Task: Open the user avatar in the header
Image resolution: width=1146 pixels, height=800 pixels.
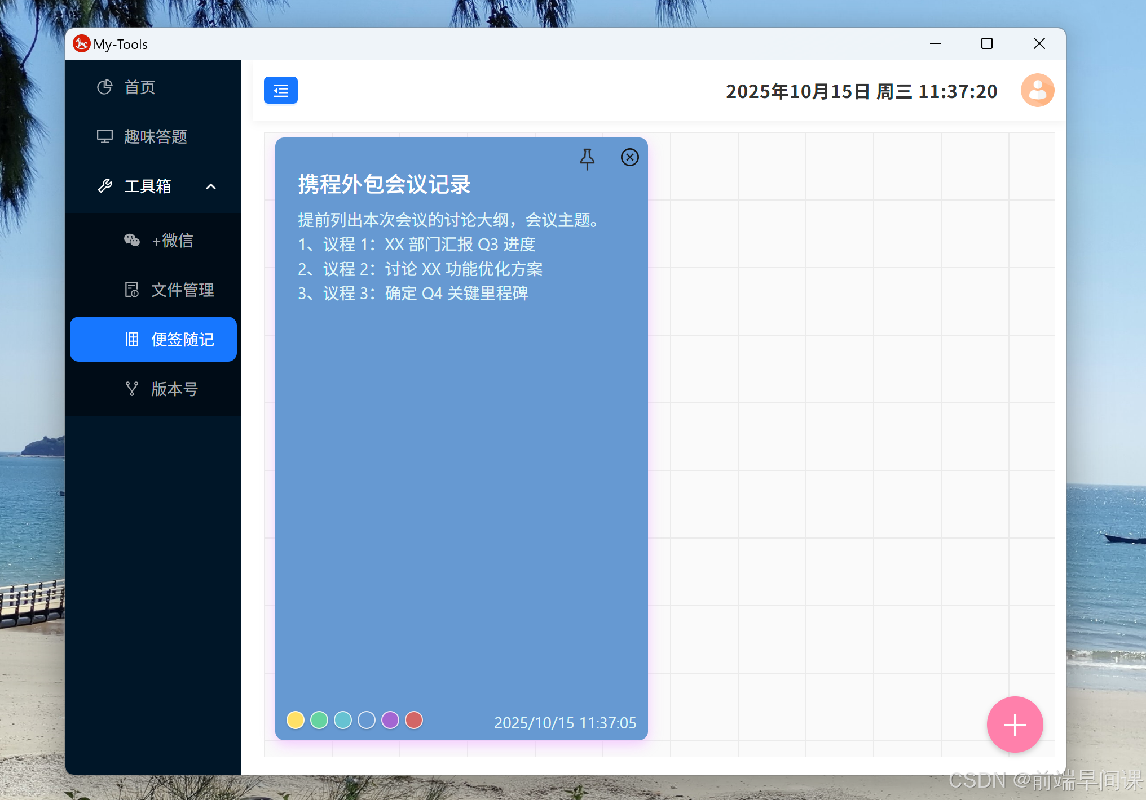Action: coord(1037,90)
